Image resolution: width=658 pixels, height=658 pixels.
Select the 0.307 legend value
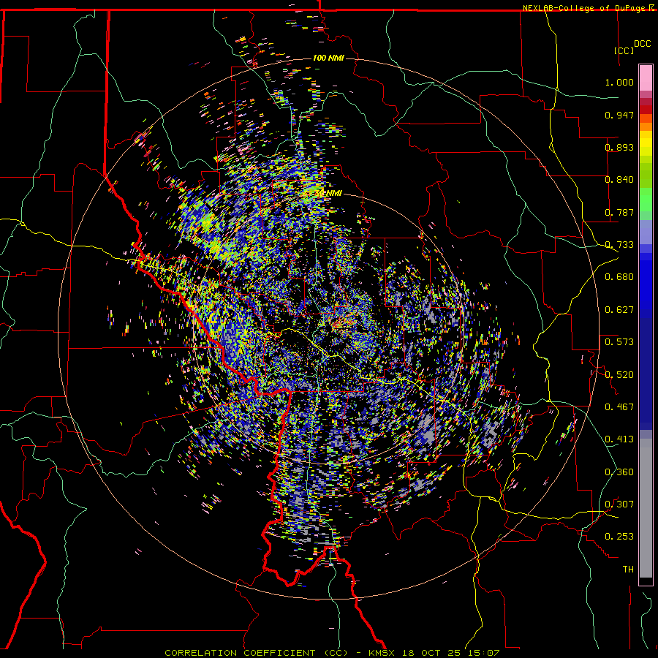click(x=619, y=504)
